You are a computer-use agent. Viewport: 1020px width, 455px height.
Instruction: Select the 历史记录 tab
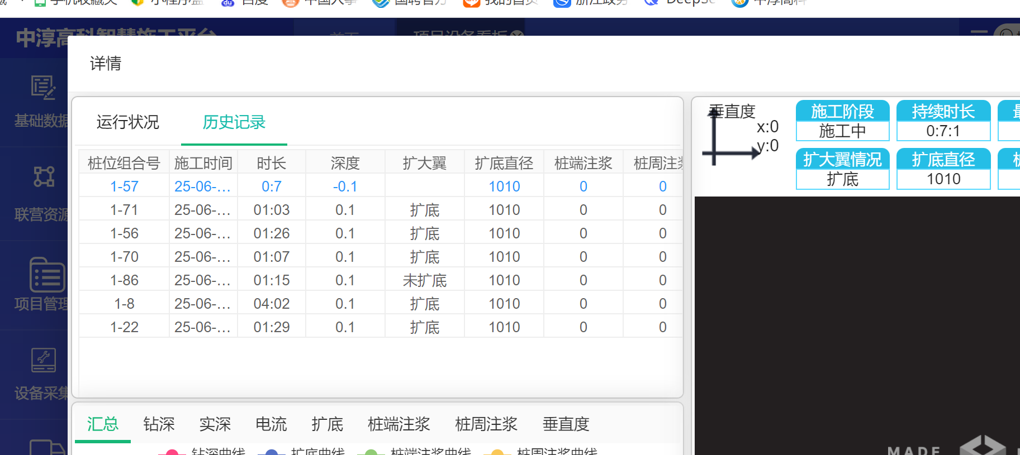click(234, 122)
